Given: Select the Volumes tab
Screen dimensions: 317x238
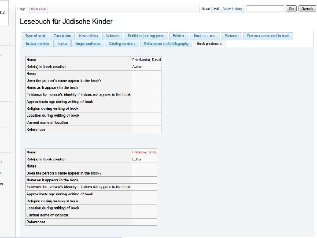Looking at the screenshot, I should tap(113, 36).
